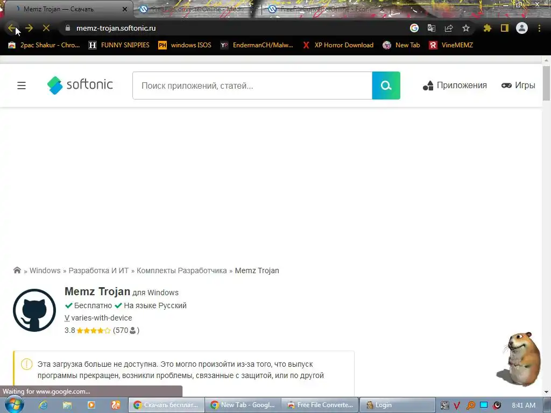Click the share page icon
Image resolution: width=551 pixels, height=413 pixels.
[x=449, y=28]
